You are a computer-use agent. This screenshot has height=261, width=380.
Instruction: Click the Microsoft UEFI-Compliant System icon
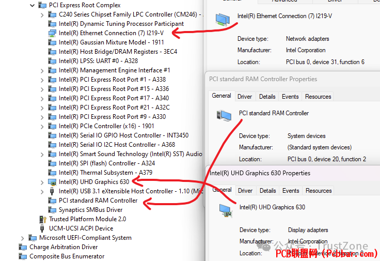[33, 238]
